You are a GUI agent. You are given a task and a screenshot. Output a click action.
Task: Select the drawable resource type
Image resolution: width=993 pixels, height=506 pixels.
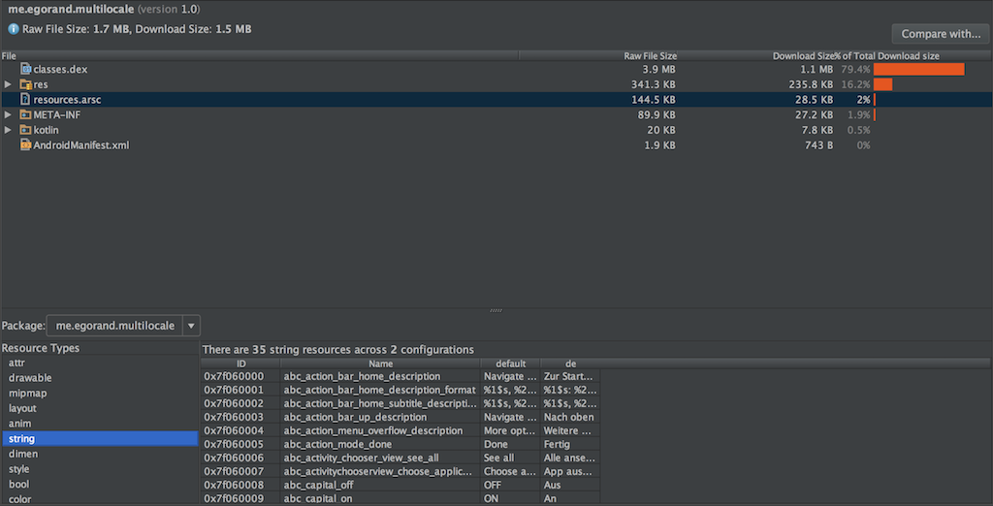pyautogui.click(x=30, y=378)
